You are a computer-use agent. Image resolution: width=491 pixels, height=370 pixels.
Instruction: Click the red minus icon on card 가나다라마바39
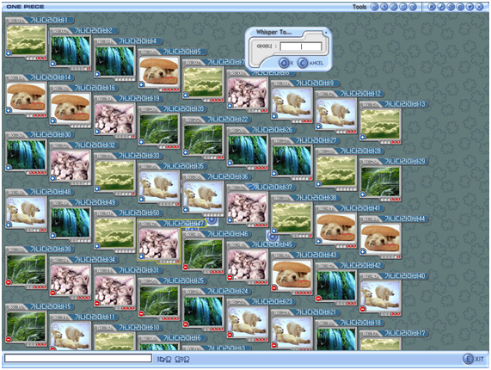click(x=9, y=282)
